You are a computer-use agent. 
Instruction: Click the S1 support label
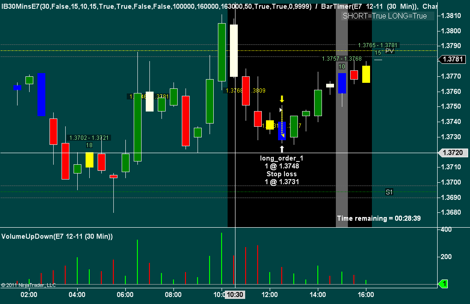pos(389,192)
